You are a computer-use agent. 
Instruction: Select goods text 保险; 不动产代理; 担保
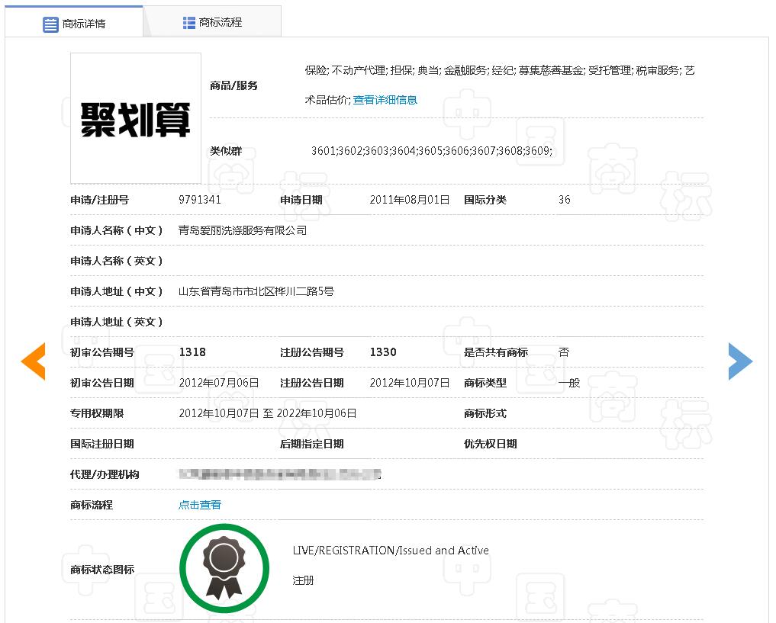[359, 70]
